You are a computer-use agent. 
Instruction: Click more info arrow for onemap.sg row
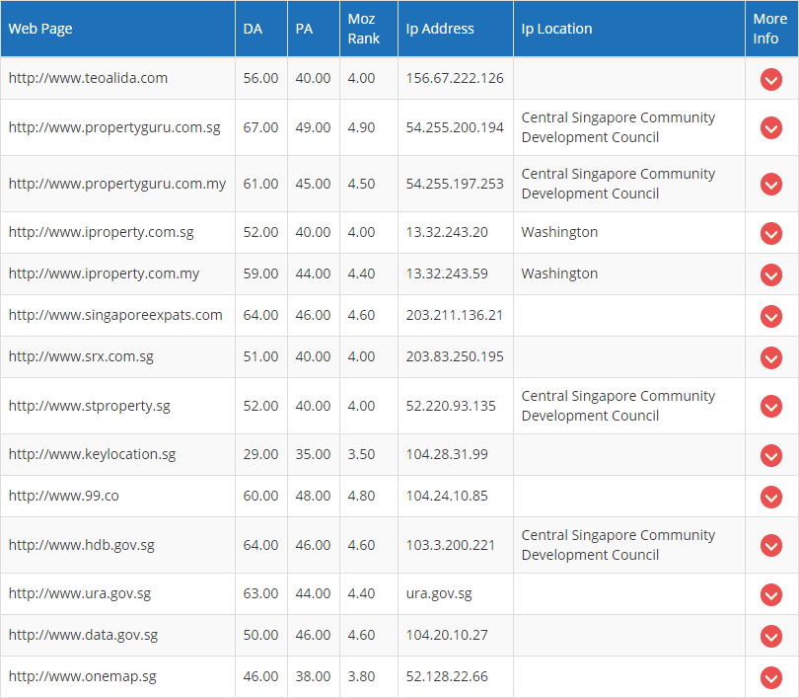[771, 677]
